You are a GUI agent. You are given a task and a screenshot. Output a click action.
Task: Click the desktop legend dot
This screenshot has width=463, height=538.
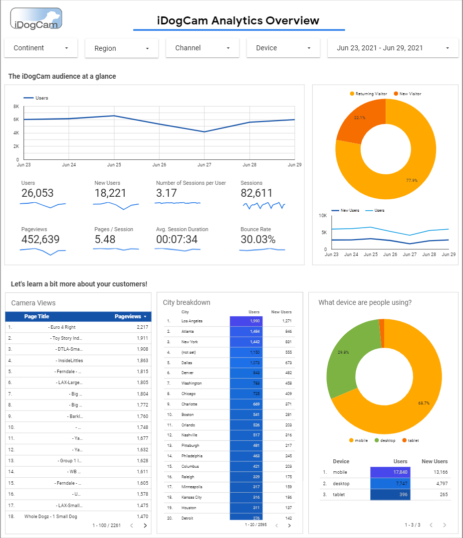(377, 440)
